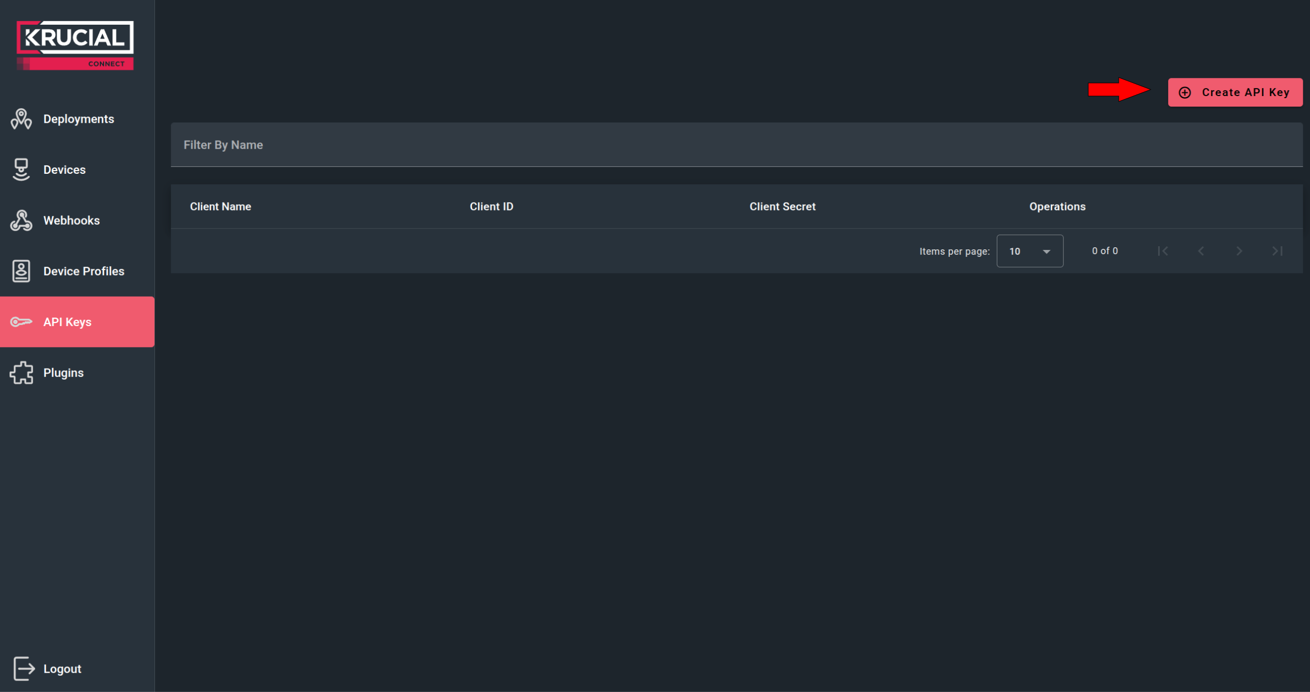Select 10 in the items per page box
This screenshot has height=692, width=1310.
1014,251
